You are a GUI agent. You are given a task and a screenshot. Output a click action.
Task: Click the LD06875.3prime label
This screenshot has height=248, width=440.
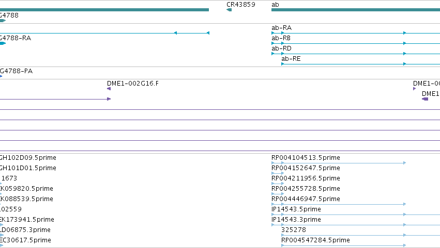25,230
